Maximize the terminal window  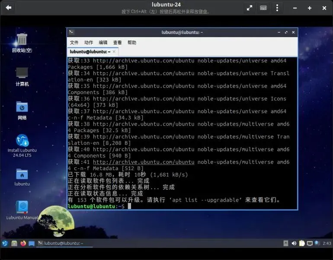coord(286,32)
